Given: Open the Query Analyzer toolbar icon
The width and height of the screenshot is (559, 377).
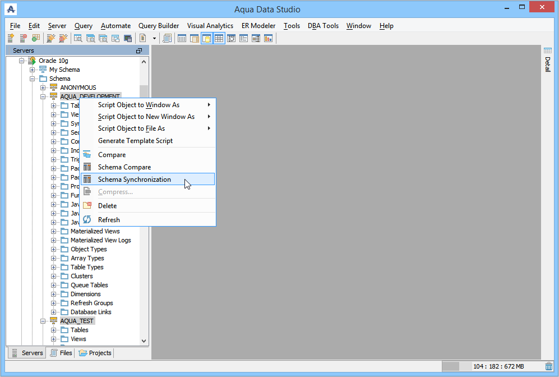Looking at the screenshot, I should pyautogui.click(x=78, y=38).
